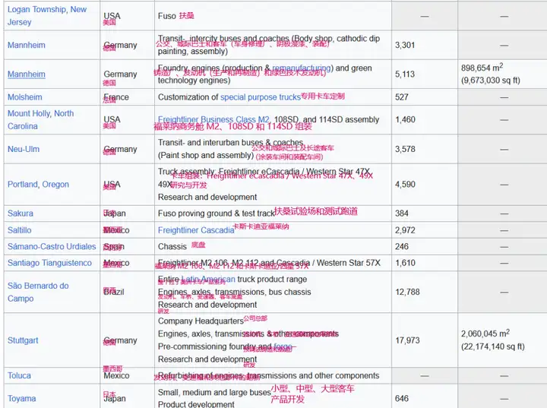
Task: Follow the special purpose trucks link
Action: tap(261, 97)
